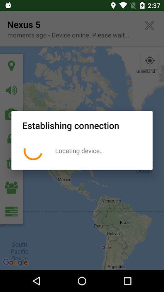Tap the Android home circle button

(82, 281)
